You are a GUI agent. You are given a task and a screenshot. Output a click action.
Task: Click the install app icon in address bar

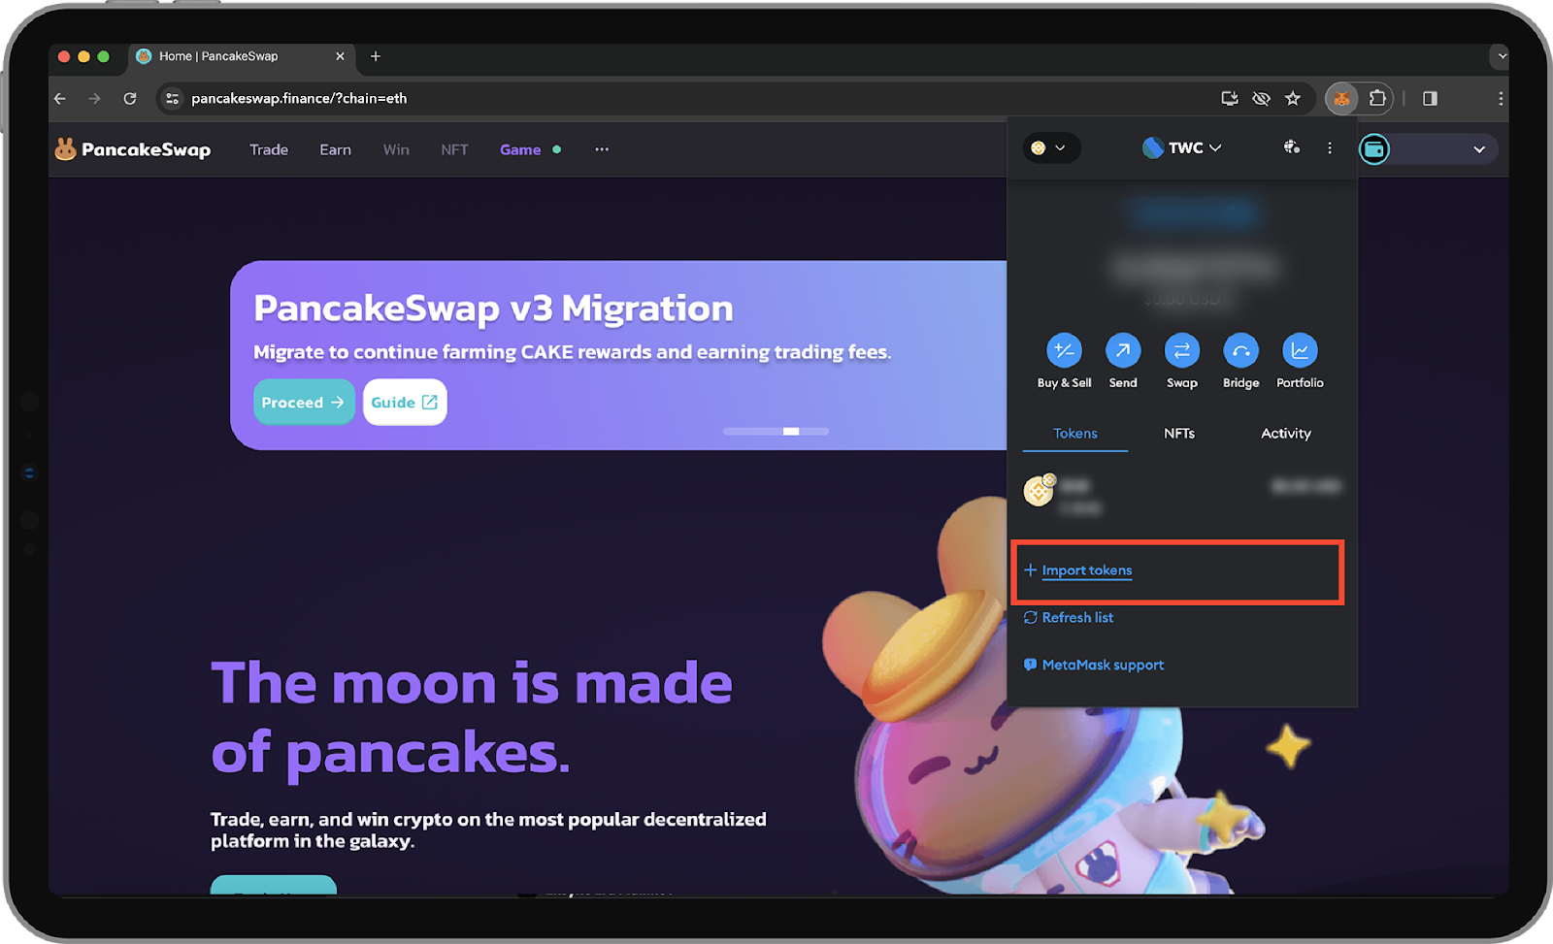click(1230, 98)
